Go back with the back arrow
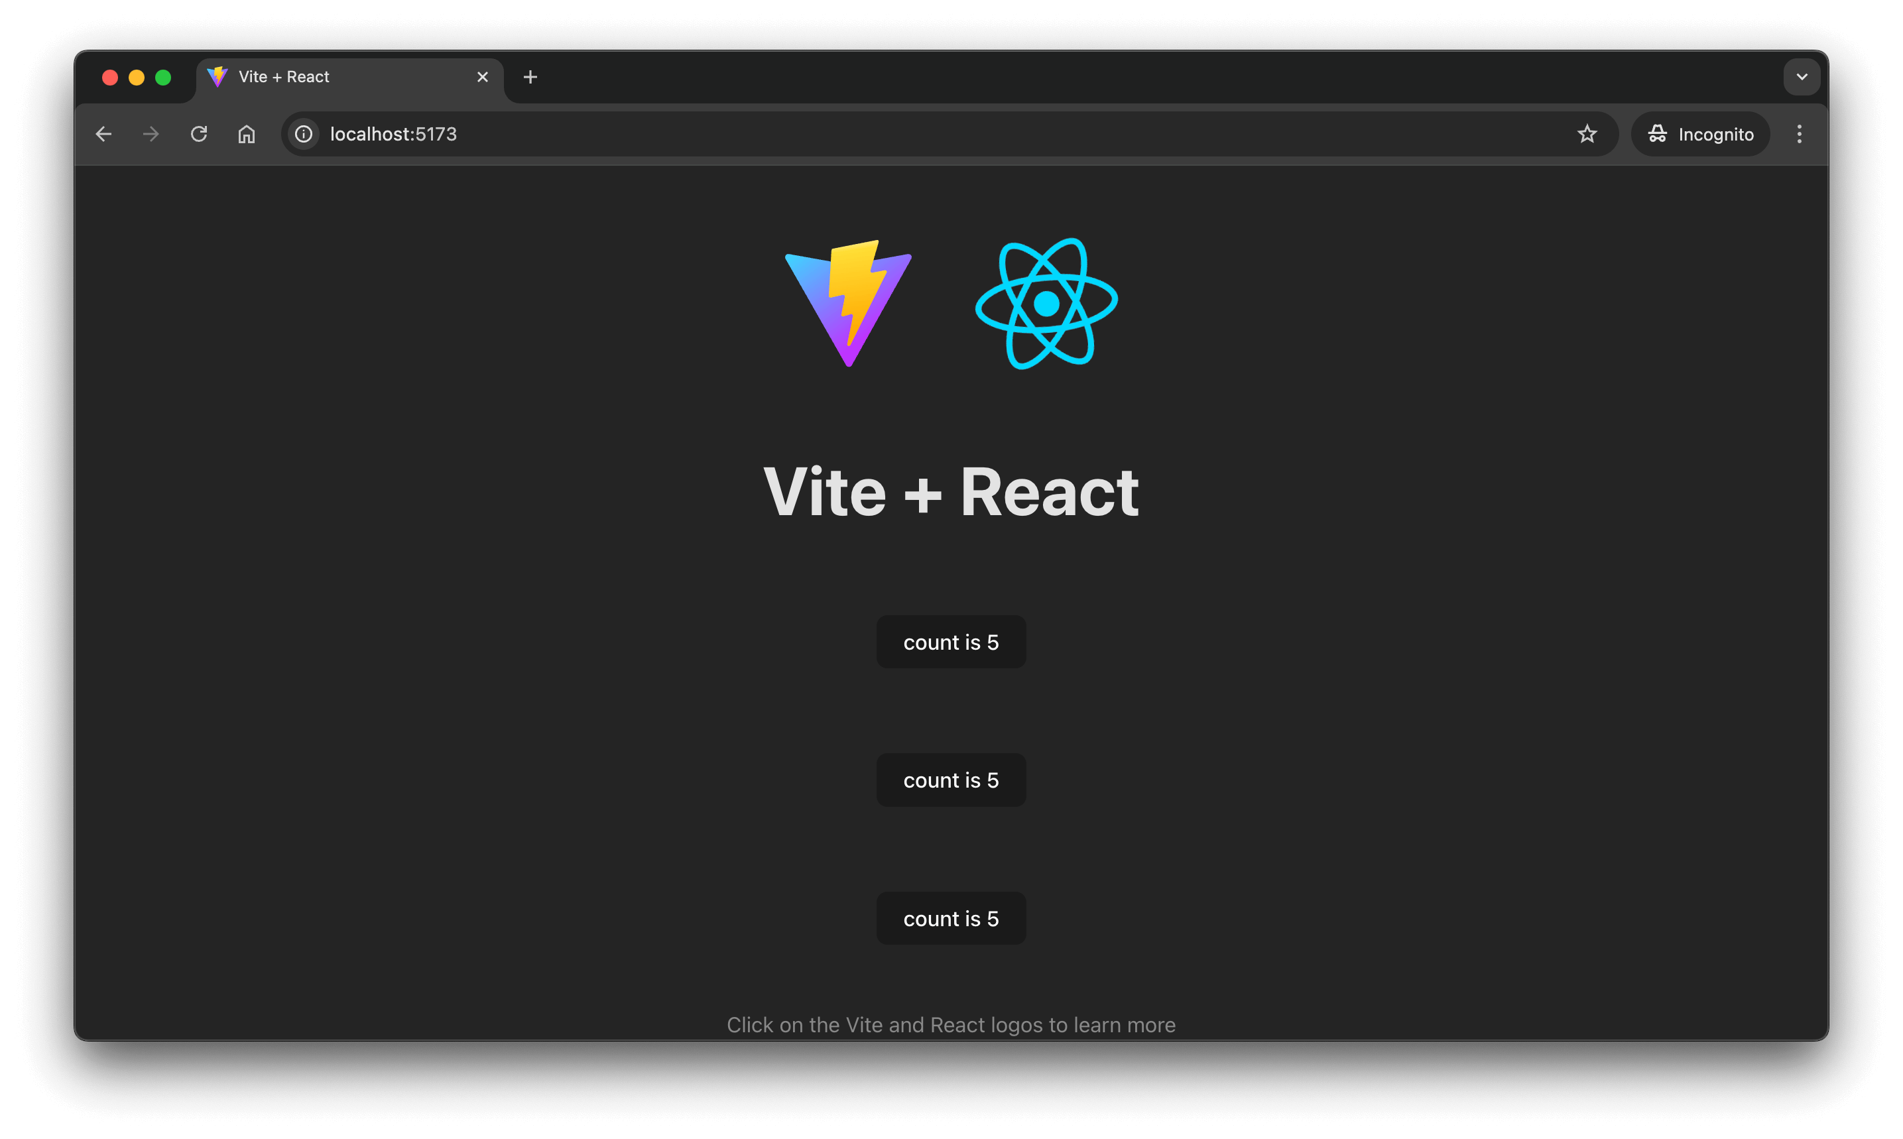This screenshot has width=1903, height=1139. [103, 135]
